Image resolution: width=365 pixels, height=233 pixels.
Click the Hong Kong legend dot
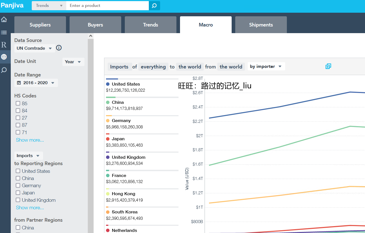click(x=108, y=194)
